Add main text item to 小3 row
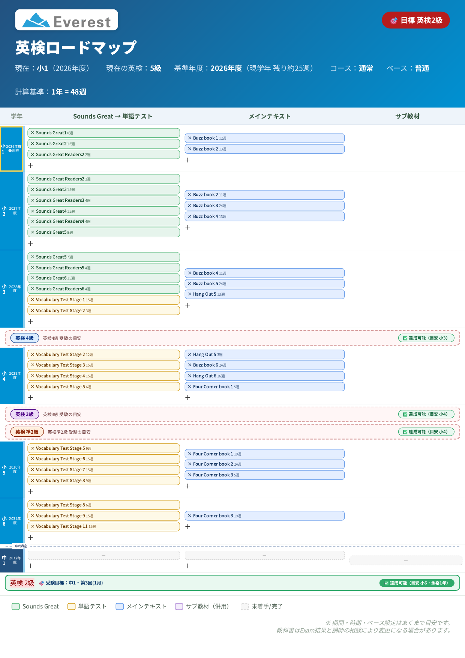 click(x=188, y=305)
